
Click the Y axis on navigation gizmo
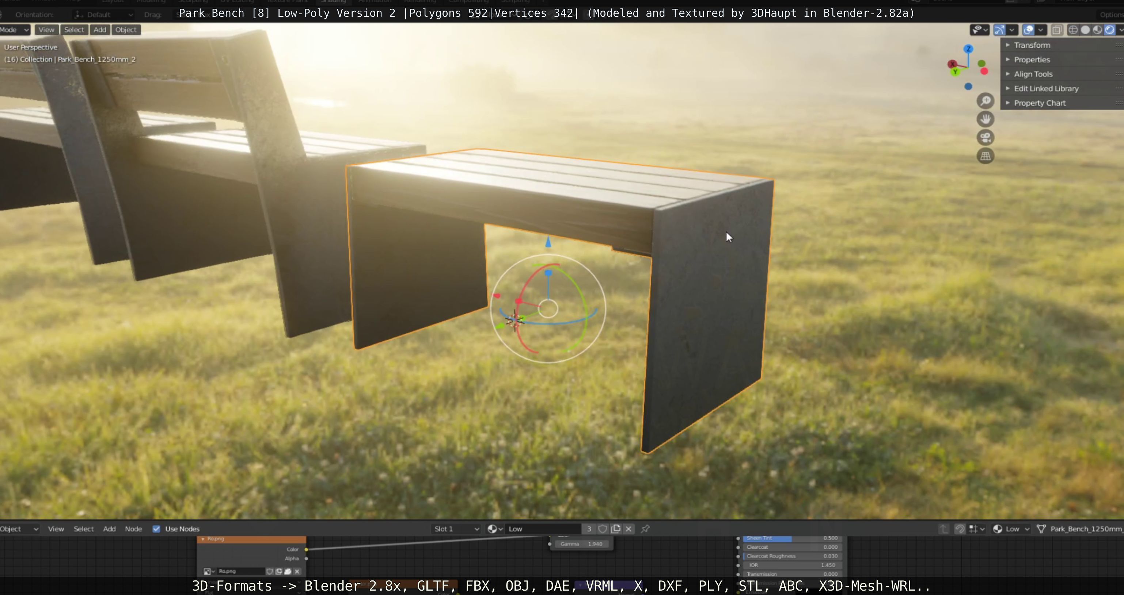click(x=955, y=72)
